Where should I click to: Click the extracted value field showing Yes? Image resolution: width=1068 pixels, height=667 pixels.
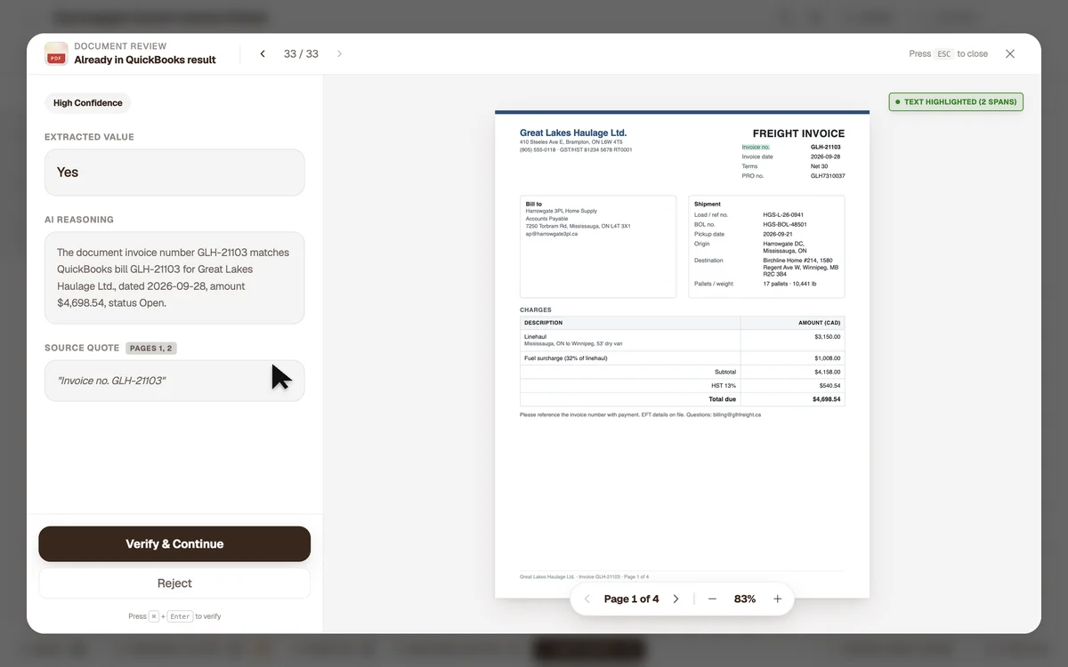click(x=174, y=173)
